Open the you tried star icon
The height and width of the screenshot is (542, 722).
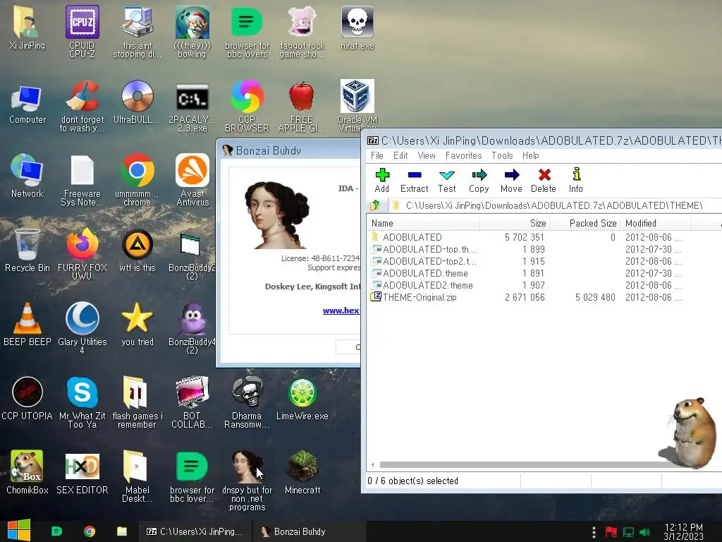pos(137,325)
